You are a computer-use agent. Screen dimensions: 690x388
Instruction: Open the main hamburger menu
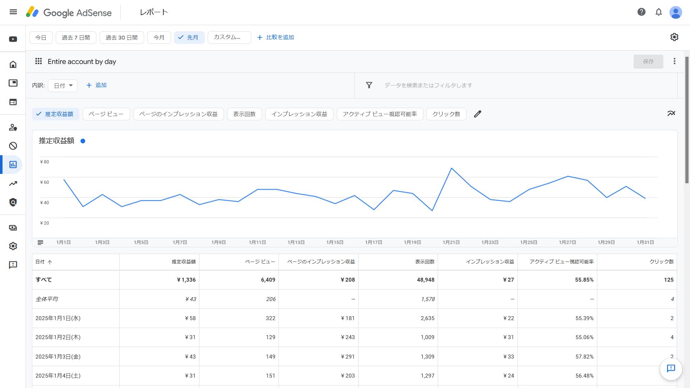point(13,12)
